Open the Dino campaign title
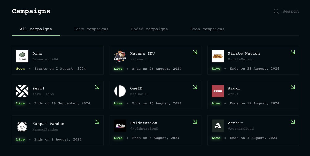 coord(37,53)
